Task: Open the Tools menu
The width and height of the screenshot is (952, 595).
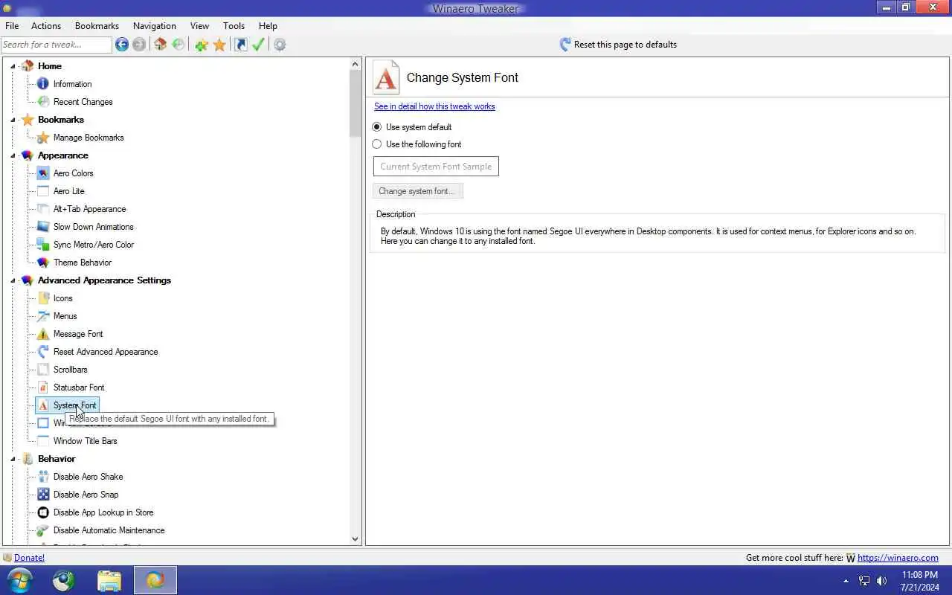Action: (234, 26)
